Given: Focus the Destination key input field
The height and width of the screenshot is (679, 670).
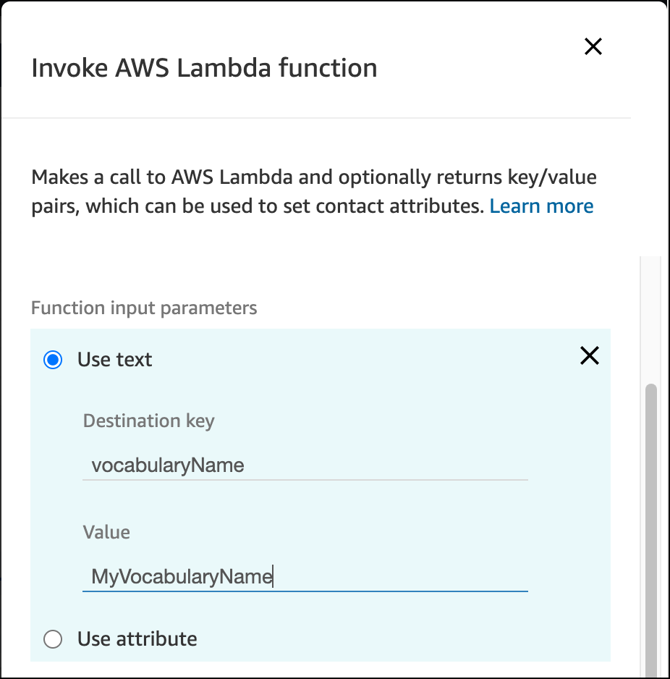Looking at the screenshot, I should (304, 465).
